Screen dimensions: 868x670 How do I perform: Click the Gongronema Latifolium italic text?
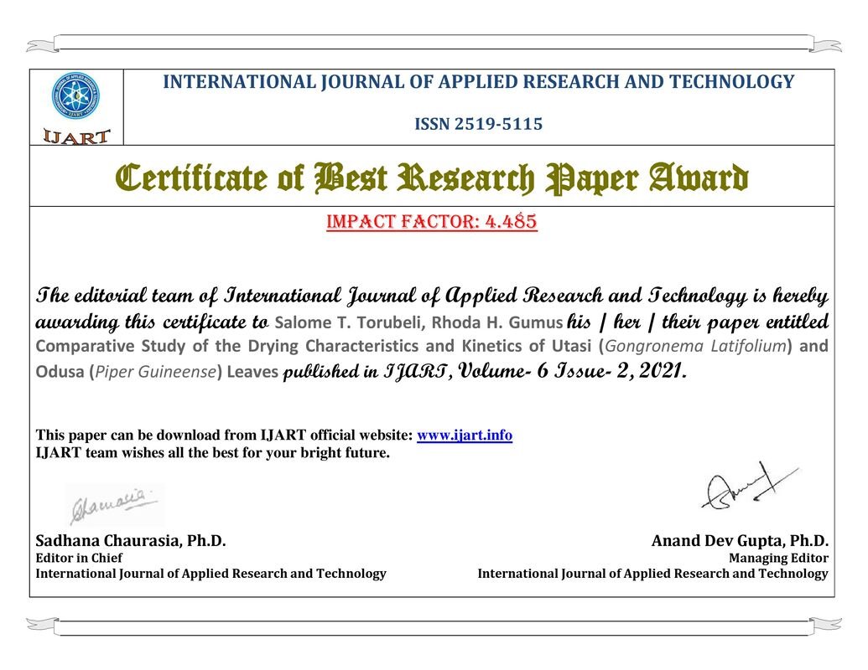click(696, 346)
